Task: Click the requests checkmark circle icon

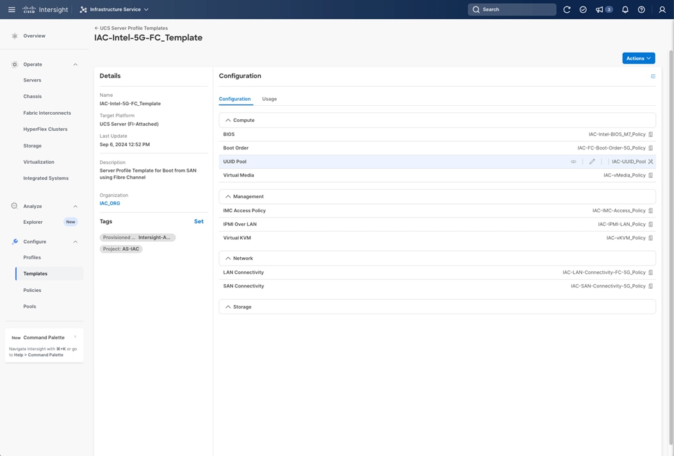Action: [x=583, y=10]
